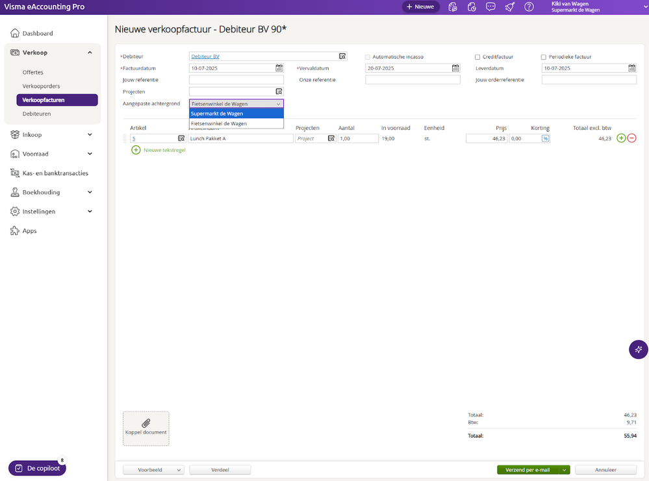Expand the Boekhouding menu chevron
The height and width of the screenshot is (481, 649).
coord(90,192)
